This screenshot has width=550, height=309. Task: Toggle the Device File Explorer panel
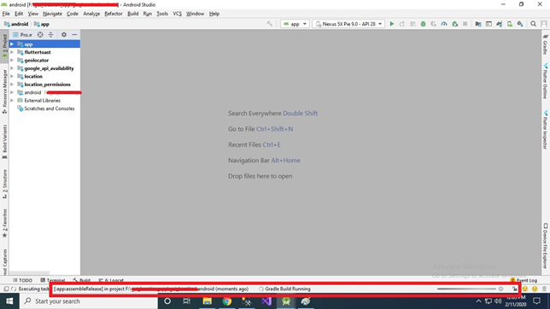coord(546,246)
